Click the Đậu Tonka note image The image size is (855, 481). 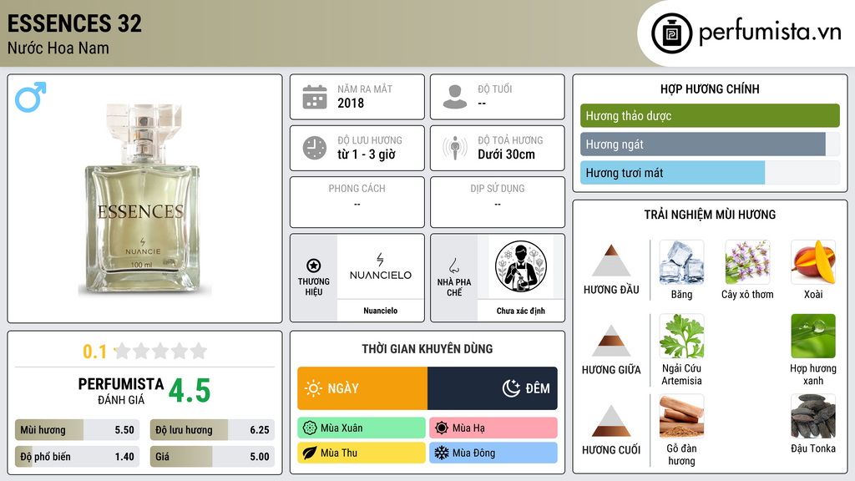pyautogui.click(x=813, y=417)
